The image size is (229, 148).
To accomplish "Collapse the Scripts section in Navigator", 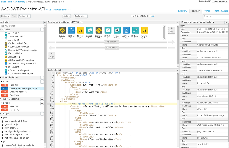I will click(x=1, y=113).
